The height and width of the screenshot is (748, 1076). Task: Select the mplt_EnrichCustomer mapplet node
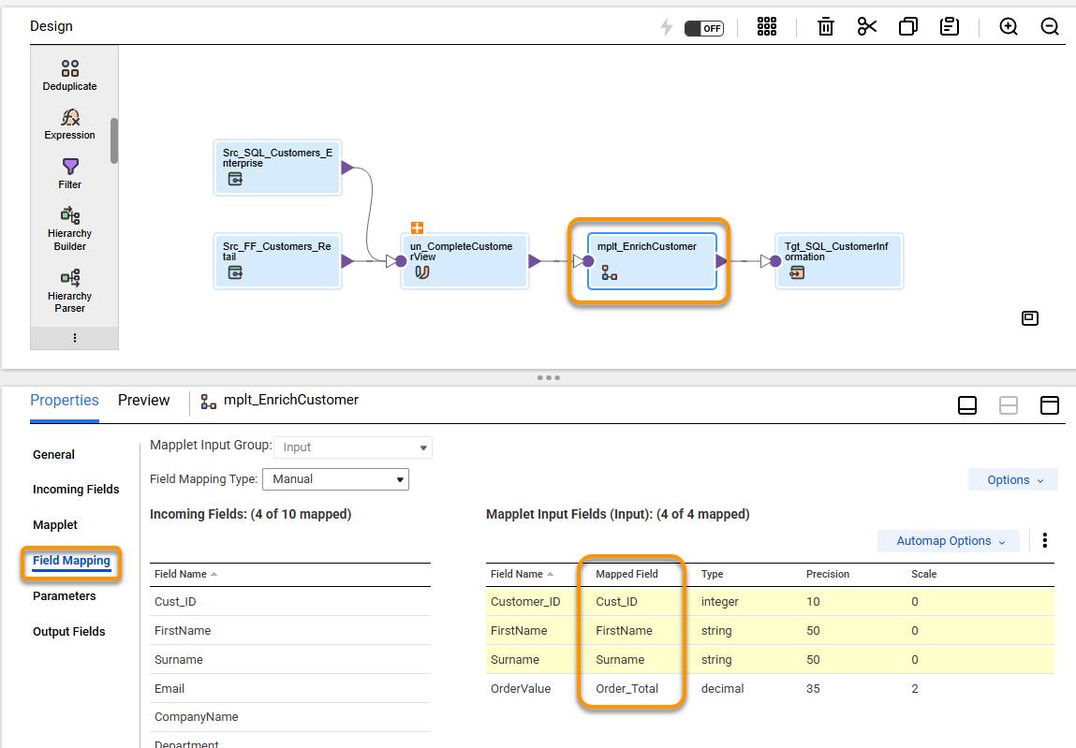652,261
